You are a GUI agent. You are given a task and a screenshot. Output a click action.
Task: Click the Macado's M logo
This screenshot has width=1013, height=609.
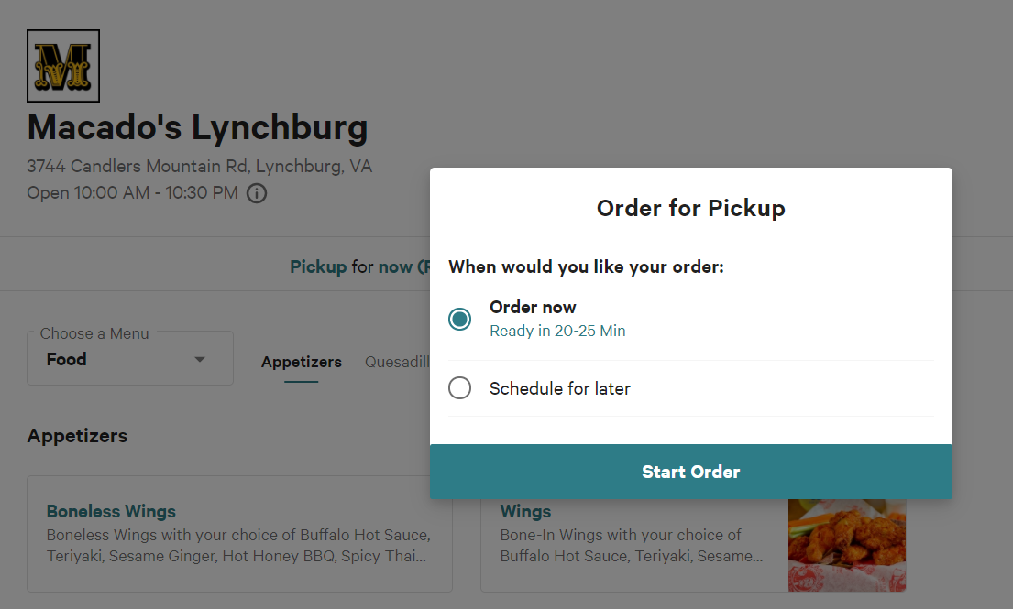[x=63, y=66]
